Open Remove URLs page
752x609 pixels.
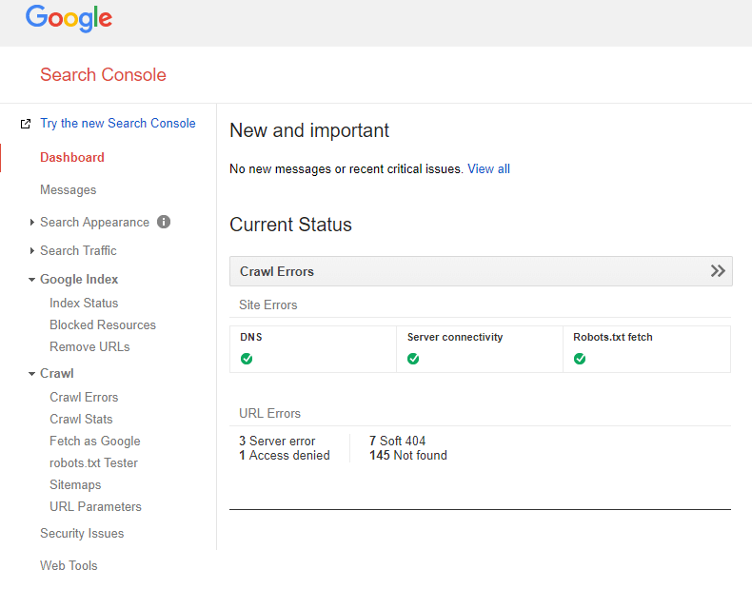click(x=89, y=346)
